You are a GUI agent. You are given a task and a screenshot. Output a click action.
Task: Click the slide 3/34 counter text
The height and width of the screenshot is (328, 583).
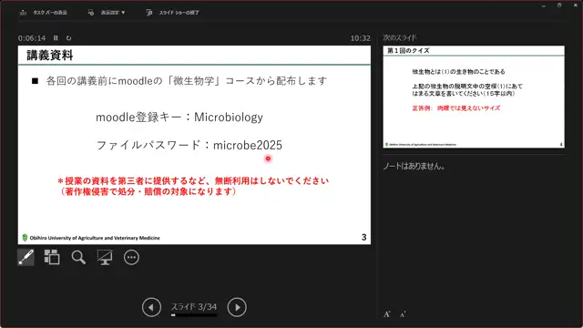194,306
